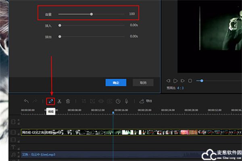242x161 pixels.
Task: Click the volume slider handle
Action: coord(92,14)
